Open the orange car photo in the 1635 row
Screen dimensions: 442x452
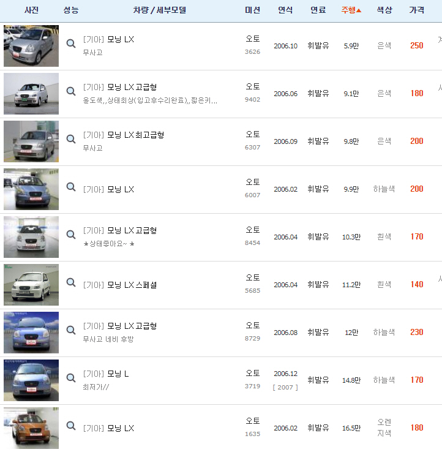coord(31,428)
